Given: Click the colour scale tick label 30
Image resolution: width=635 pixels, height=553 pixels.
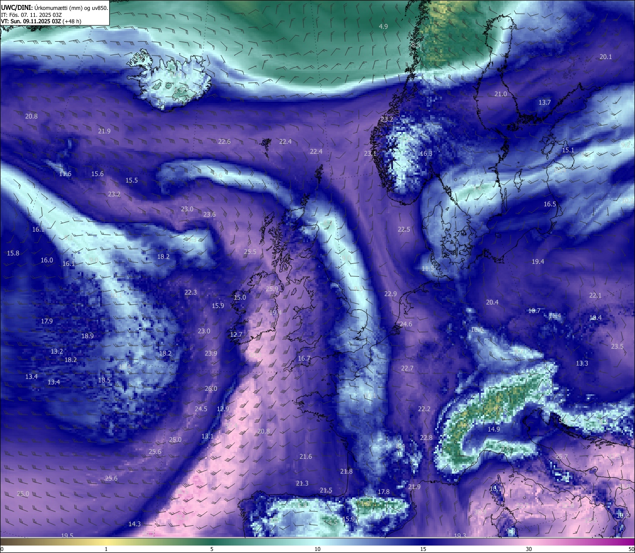Looking at the screenshot, I should [529, 549].
